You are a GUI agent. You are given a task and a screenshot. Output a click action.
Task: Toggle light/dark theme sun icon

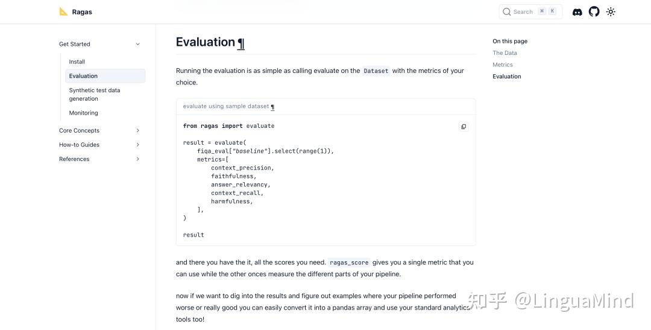611,11
